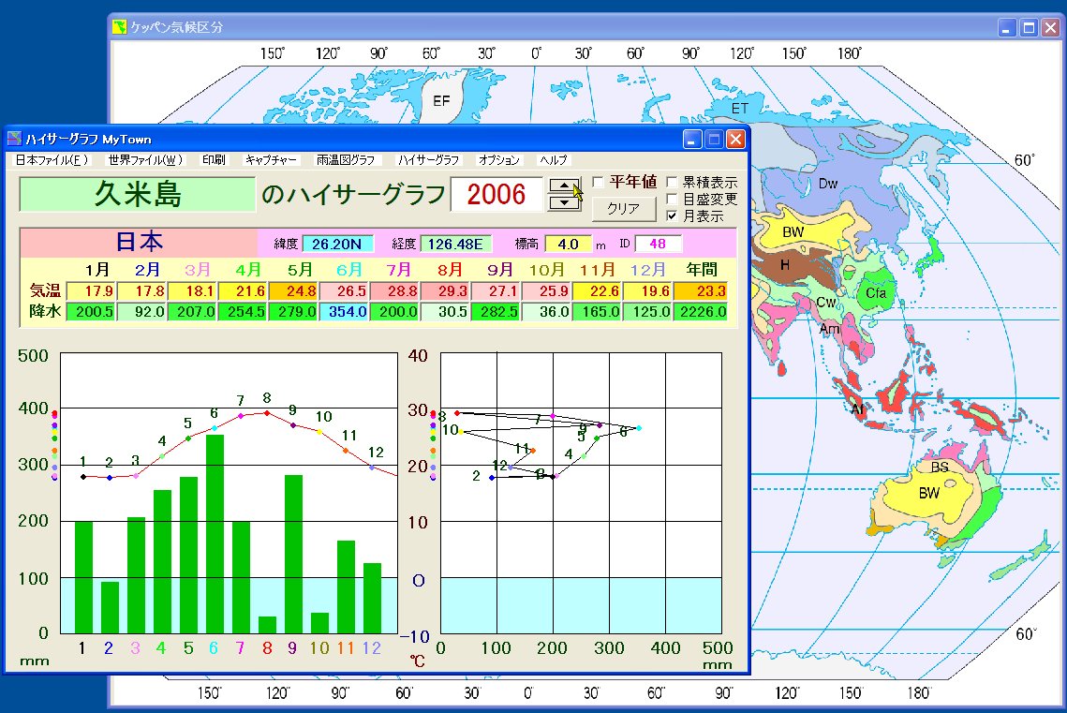Minimize the ハイサーグラフ MyTown window
The width and height of the screenshot is (1067, 713).
[692, 140]
